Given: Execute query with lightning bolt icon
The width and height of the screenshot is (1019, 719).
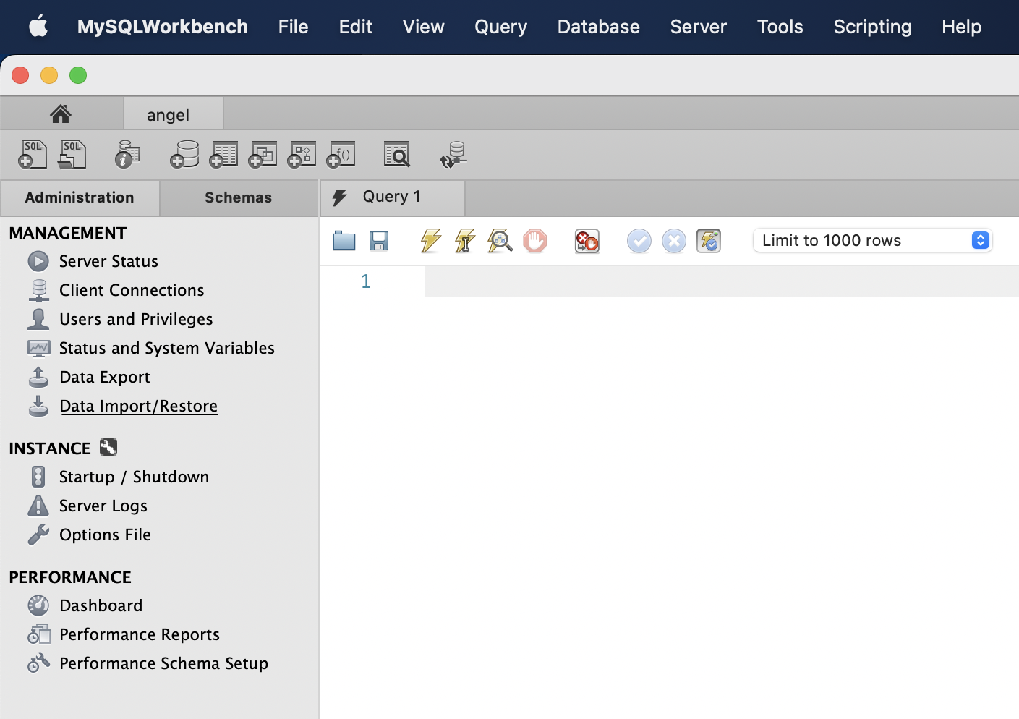Looking at the screenshot, I should pos(431,241).
